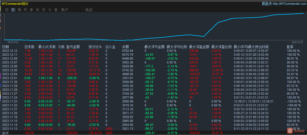Click the 0:53:21 | 0:53:21 | 0:53:21 holding time

coord(251,105)
